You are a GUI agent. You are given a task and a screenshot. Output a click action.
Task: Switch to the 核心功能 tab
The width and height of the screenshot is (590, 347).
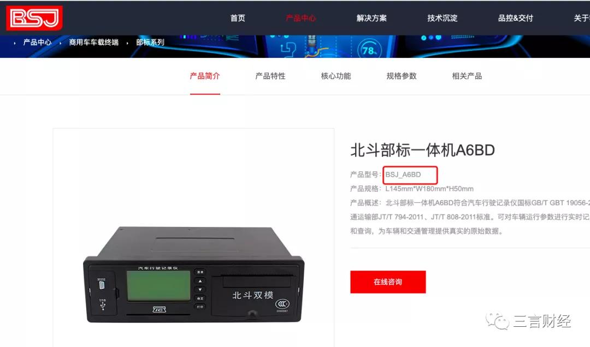335,76
